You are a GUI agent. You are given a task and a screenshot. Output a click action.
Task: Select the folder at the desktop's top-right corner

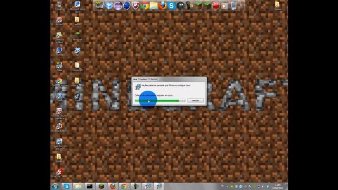click(277, 6)
